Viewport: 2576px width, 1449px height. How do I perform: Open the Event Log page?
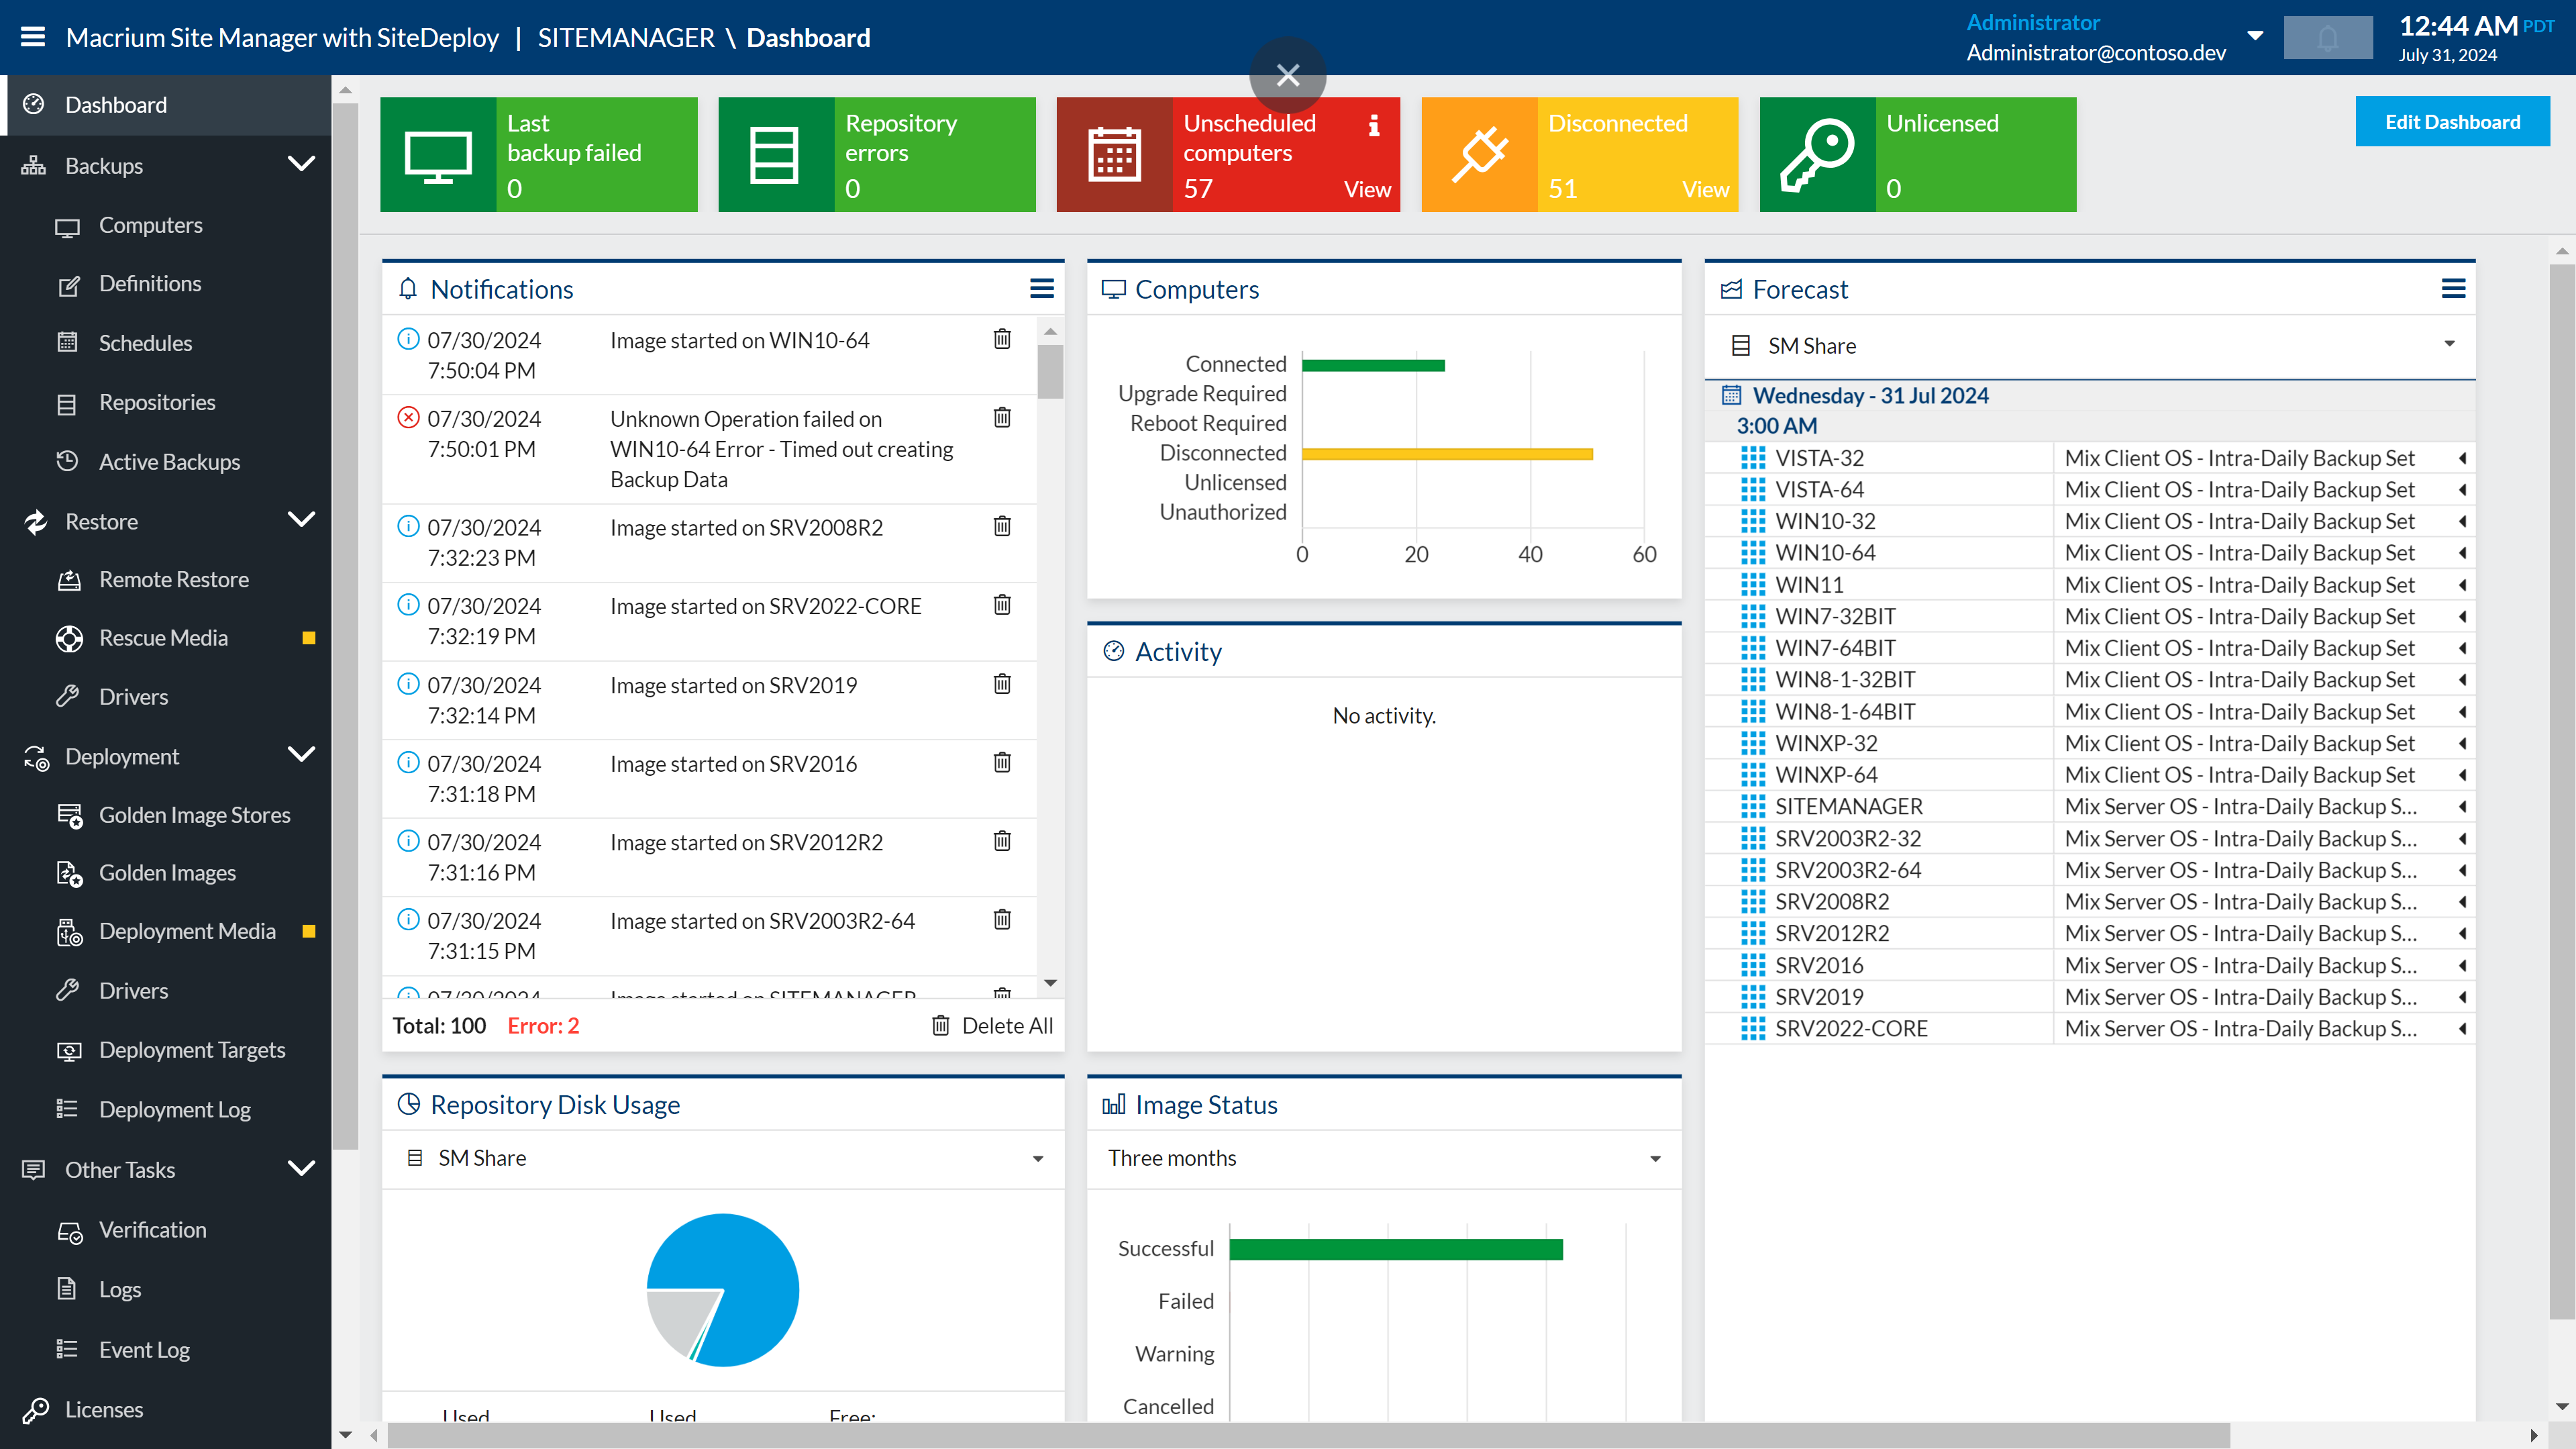143,1348
